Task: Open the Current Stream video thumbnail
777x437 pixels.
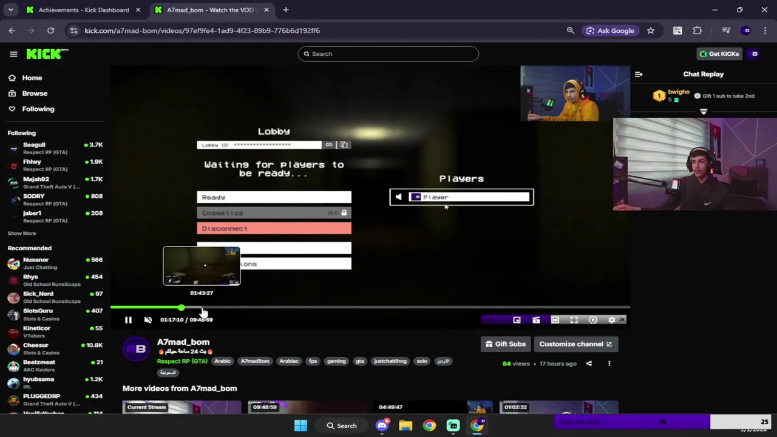Action: (x=182, y=407)
